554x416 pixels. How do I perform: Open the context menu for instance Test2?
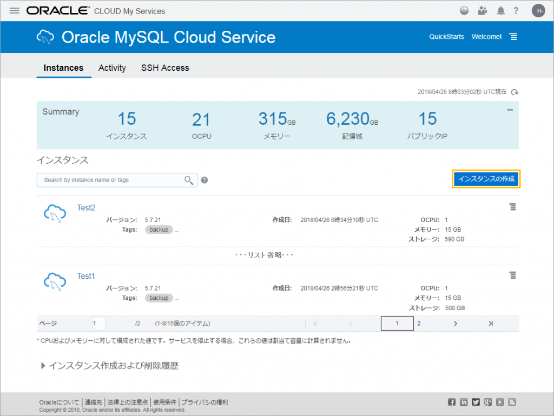pos(513,206)
